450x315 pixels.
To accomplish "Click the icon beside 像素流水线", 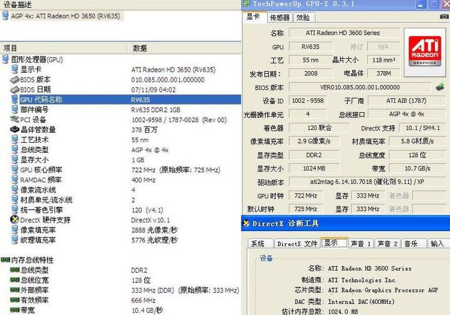I will pos(15,190).
